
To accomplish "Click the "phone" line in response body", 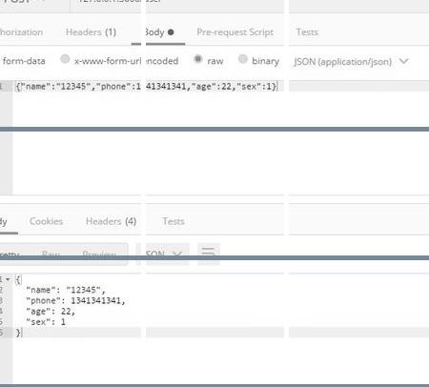I will tap(75, 300).
